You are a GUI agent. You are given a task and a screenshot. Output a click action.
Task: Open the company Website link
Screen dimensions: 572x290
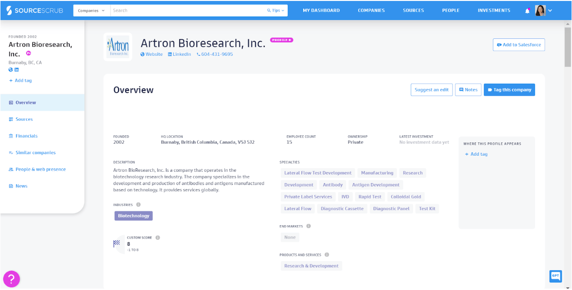[x=151, y=54]
